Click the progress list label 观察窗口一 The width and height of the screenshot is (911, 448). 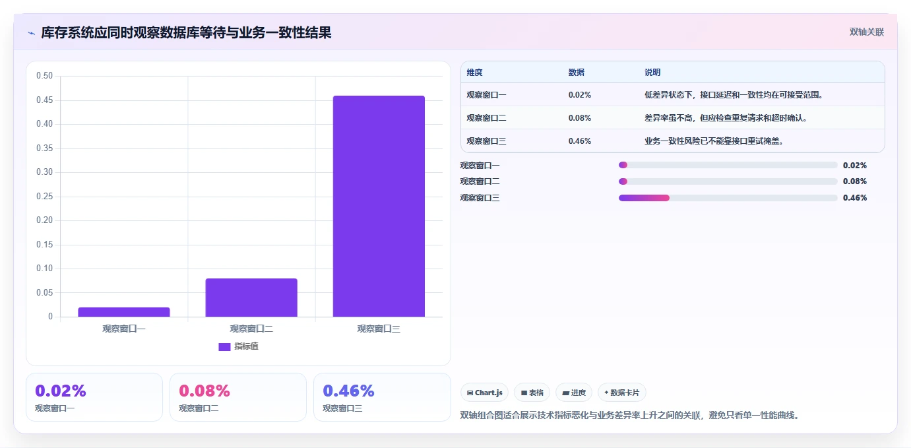[480, 165]
